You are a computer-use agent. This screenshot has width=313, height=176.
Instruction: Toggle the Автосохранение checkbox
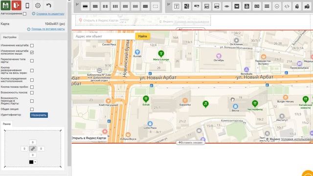tap(24, 14)
